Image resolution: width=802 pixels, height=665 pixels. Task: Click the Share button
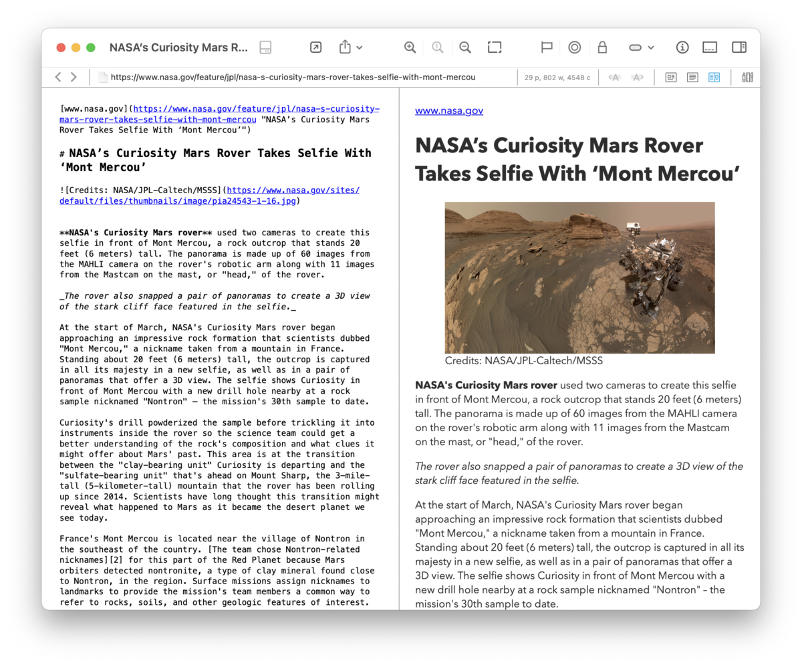pyautogui.click(x=345, y=47)
